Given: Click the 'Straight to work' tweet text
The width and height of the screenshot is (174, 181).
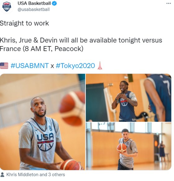Looking at the screenshot, I should (24, 23).
